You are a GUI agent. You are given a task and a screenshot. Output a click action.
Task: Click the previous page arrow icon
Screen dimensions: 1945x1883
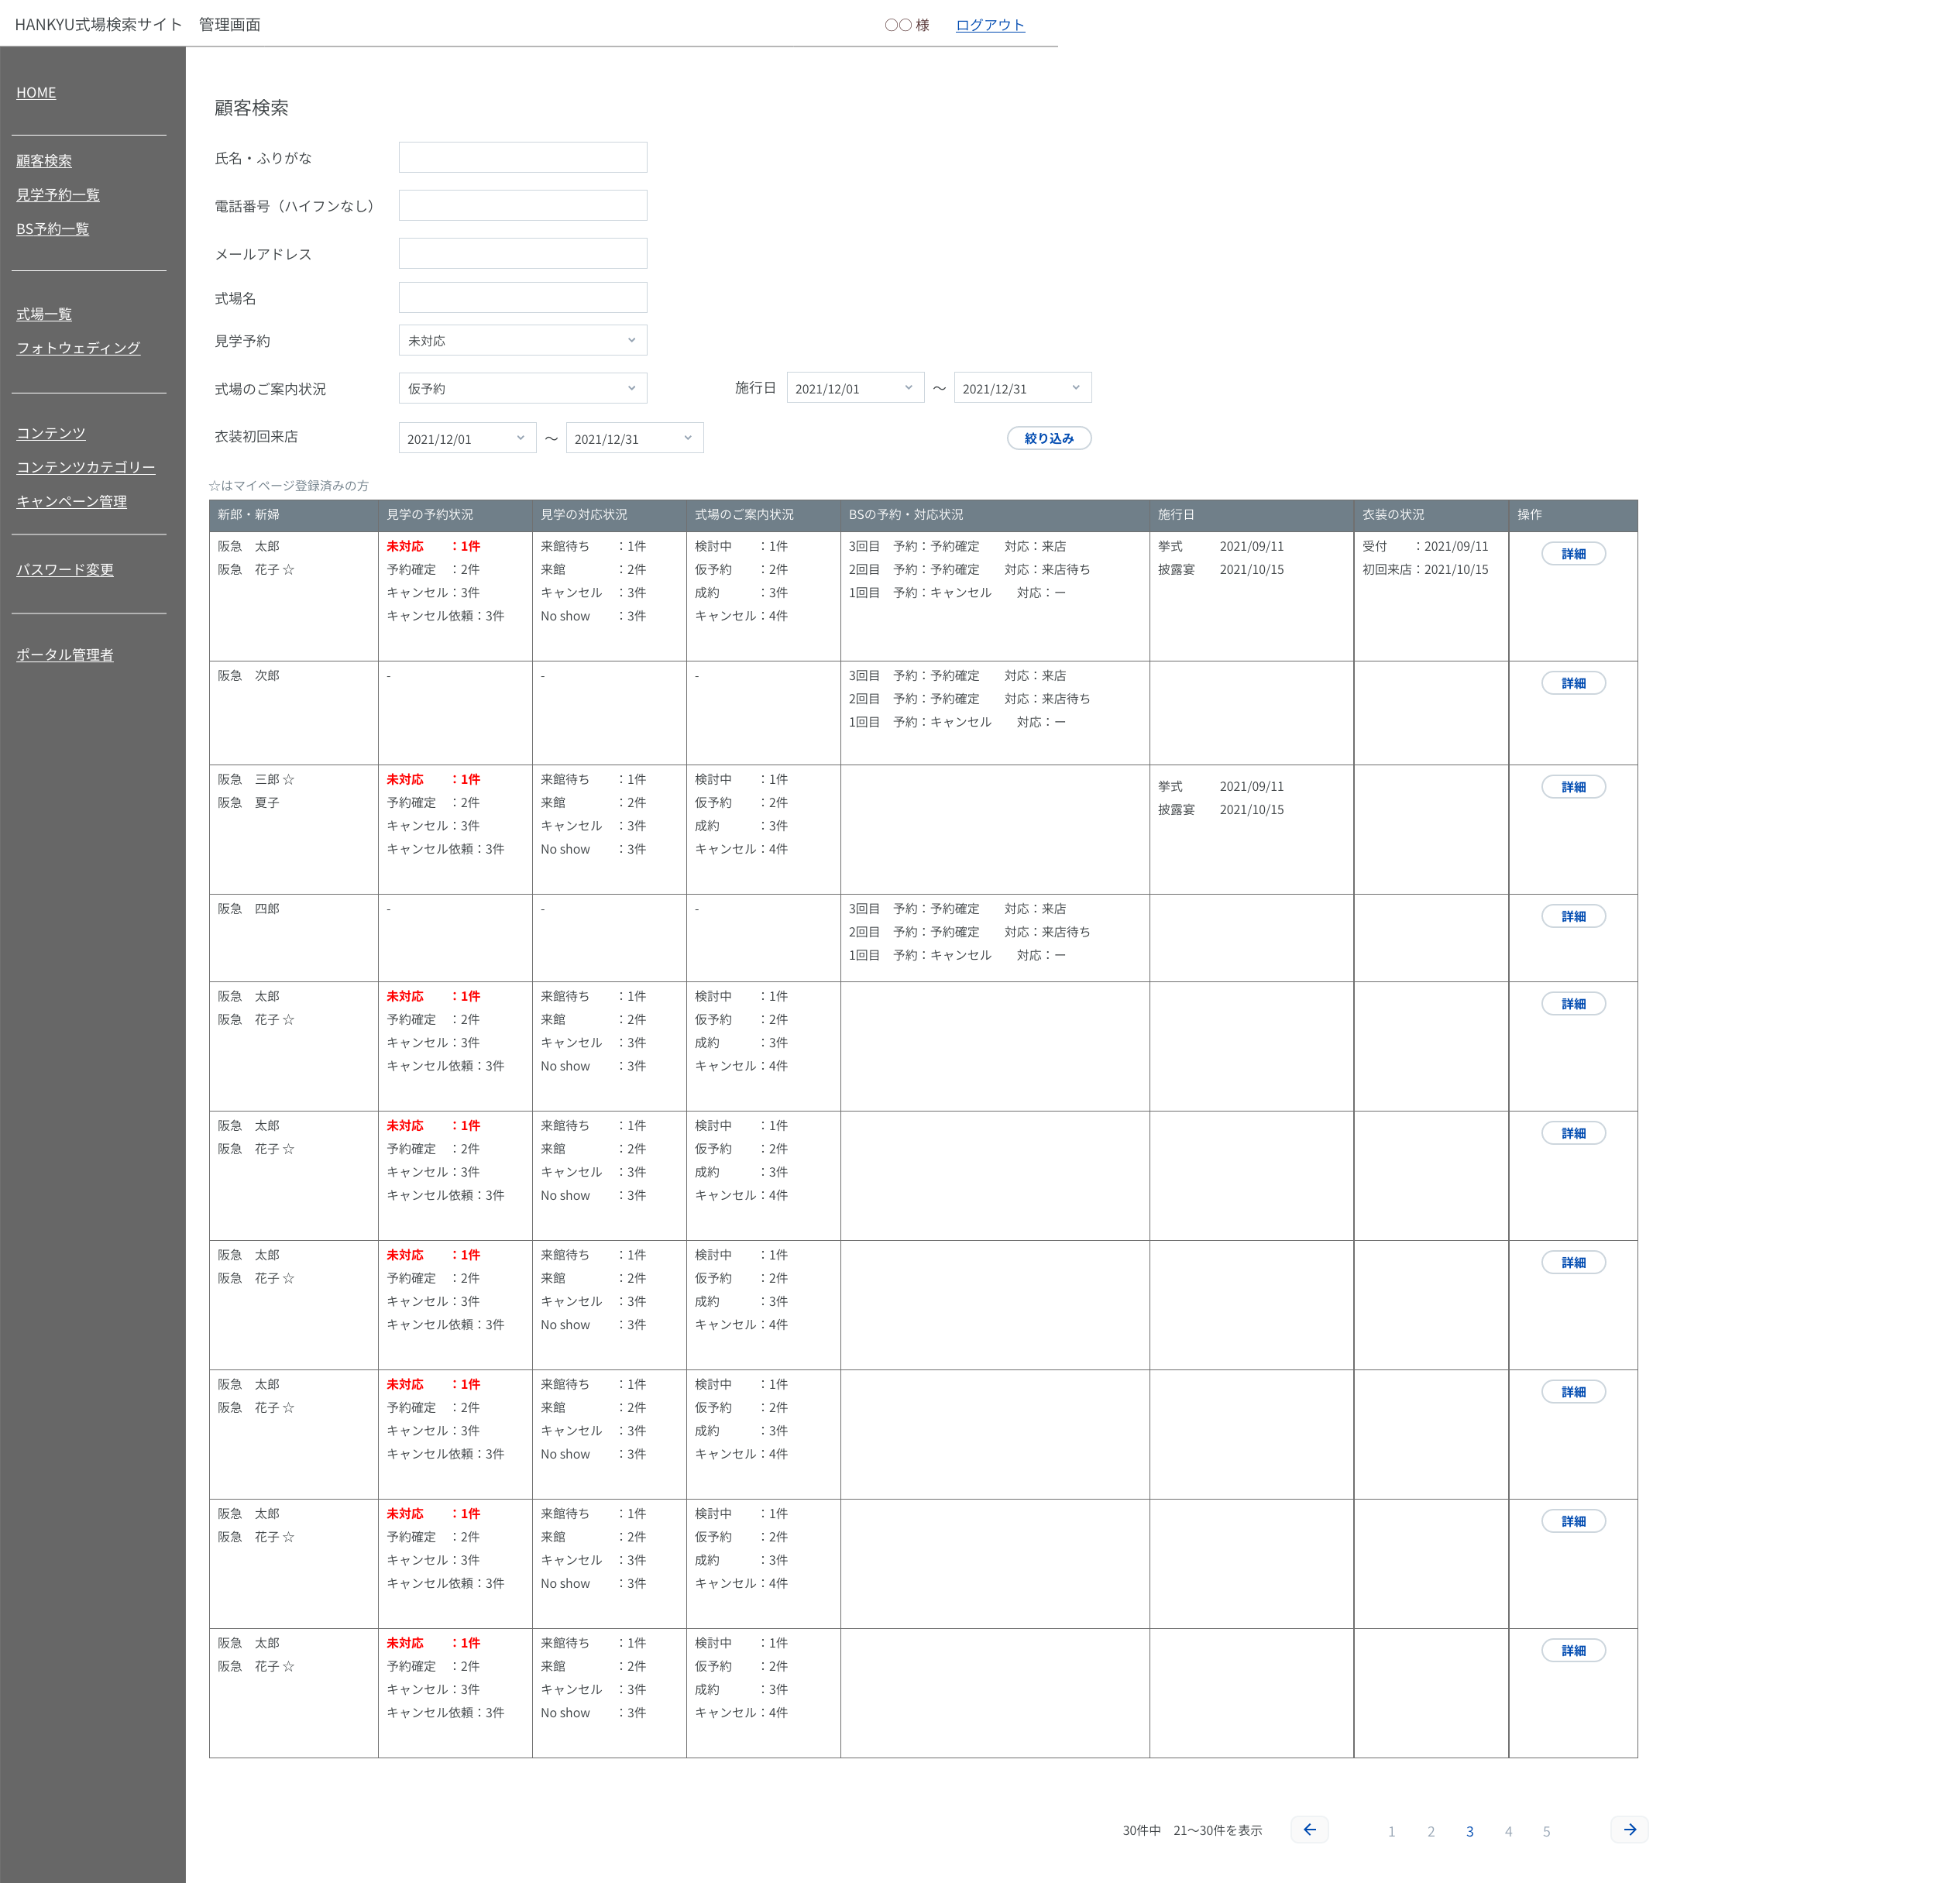pyautogui.click(x=1309, y=1830)
